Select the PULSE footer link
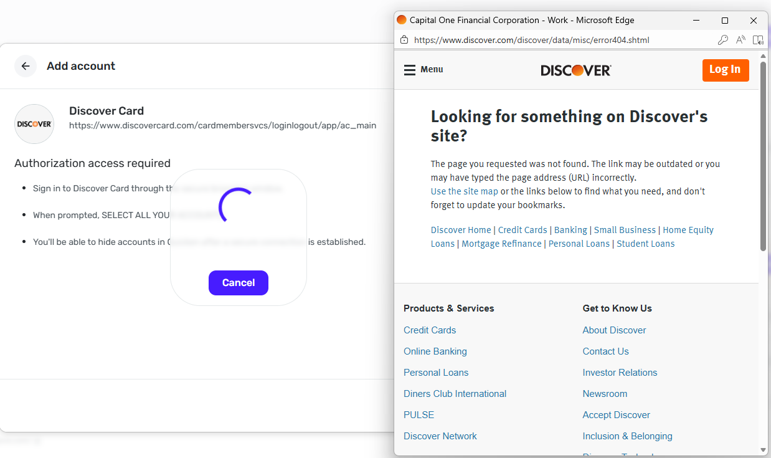 click(419, 415)
